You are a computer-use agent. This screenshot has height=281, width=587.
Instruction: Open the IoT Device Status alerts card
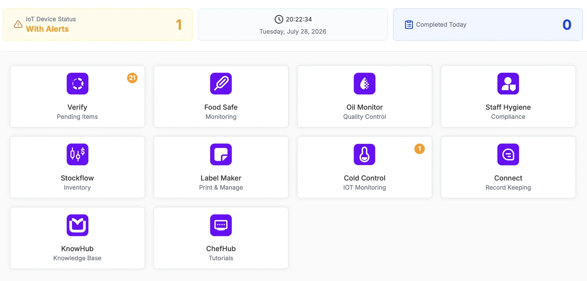tap(98, 25)
